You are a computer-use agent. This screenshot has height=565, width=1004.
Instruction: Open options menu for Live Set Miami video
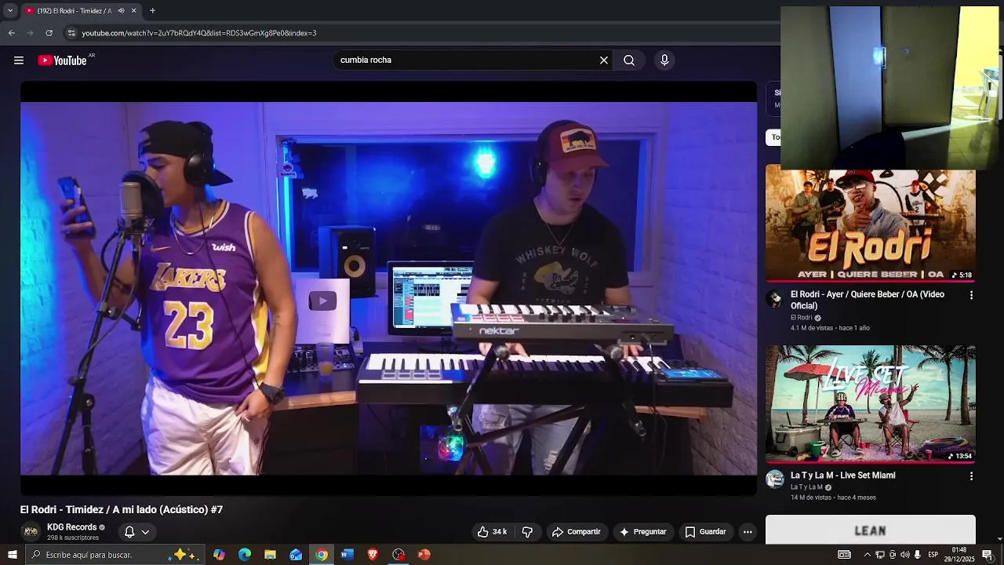[x=971, y=476]
